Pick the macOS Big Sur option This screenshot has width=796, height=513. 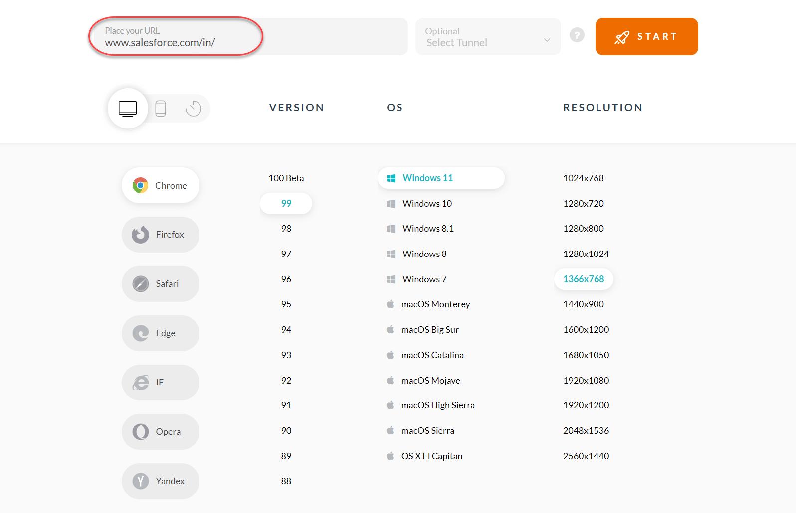[430, 330]
